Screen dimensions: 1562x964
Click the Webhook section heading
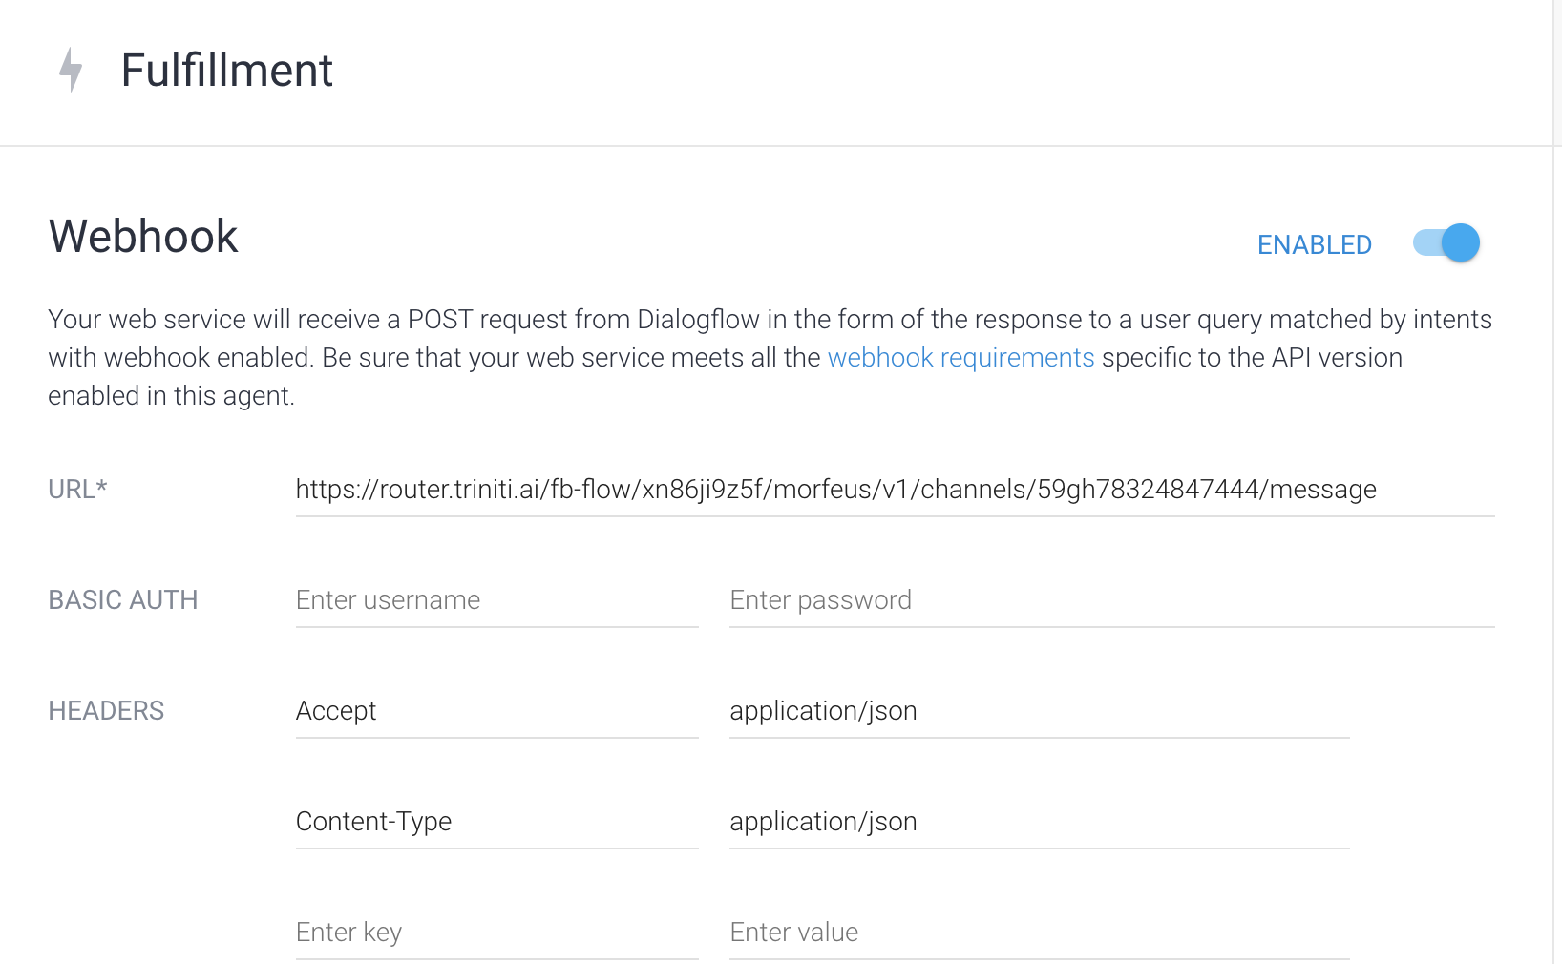tap(143, 236)
